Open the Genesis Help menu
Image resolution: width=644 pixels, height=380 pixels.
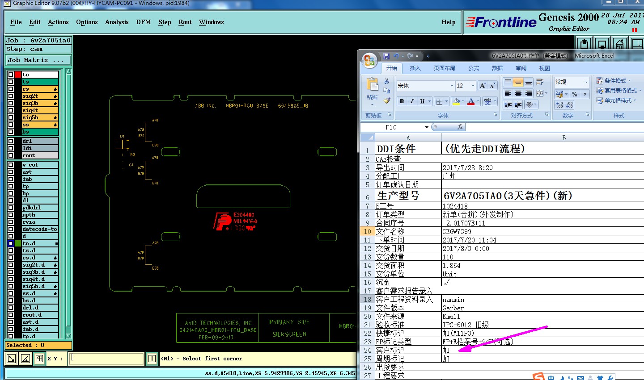[449, 22]
